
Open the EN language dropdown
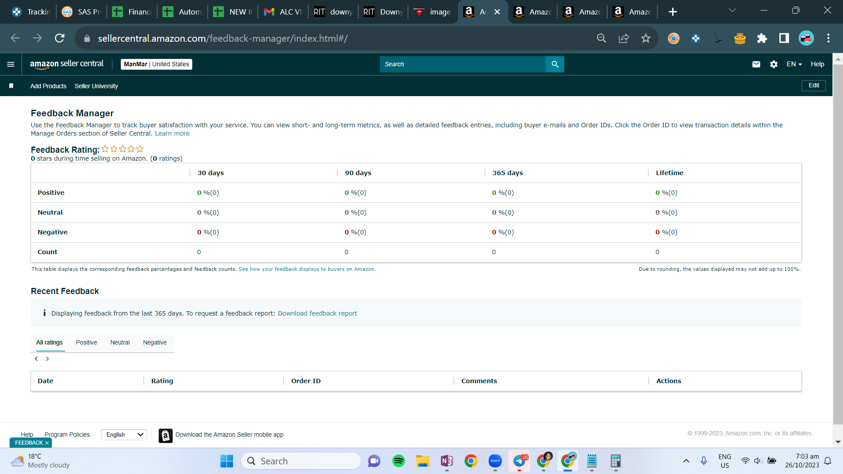794,64
